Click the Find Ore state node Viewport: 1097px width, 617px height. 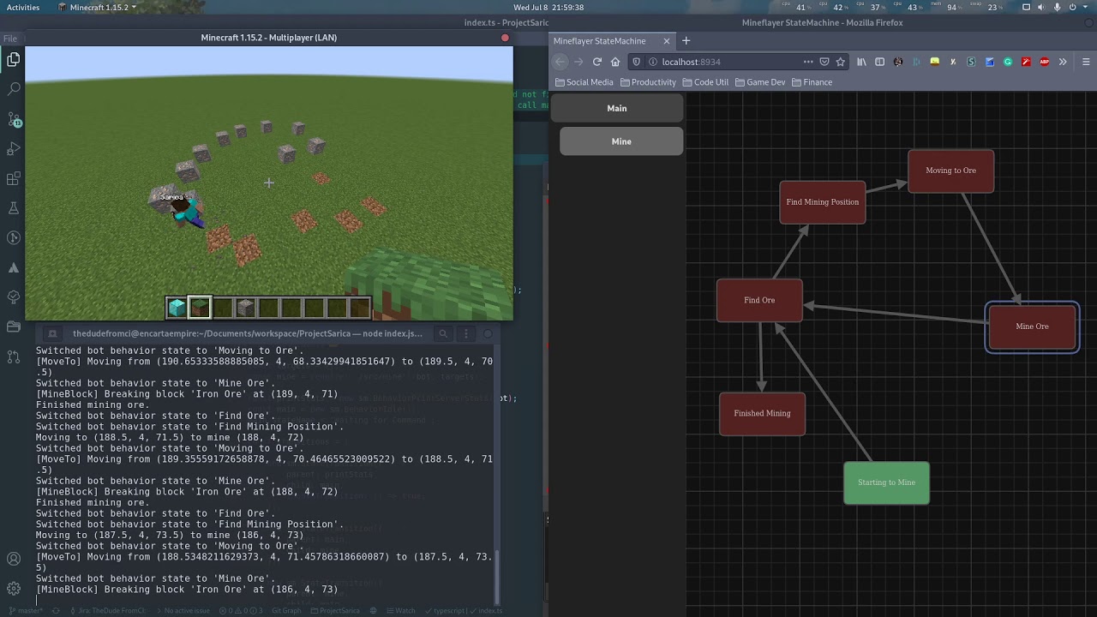(x=759, y=301)
